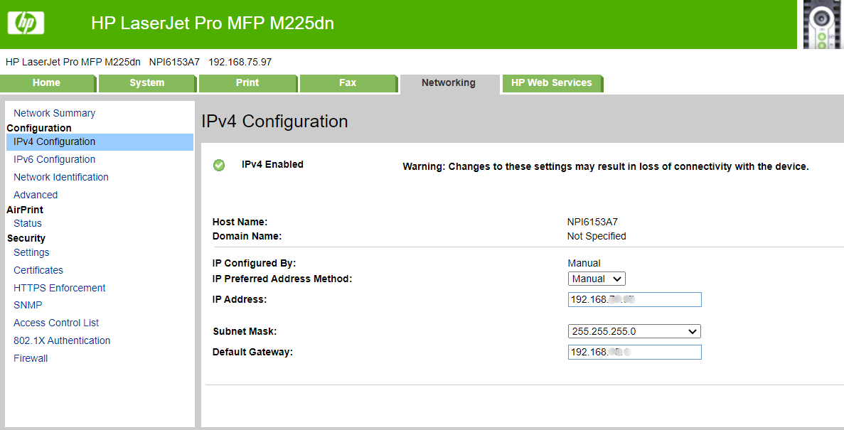This screenshot has height=430, width=844.
Task: Open the Print tab
Action: 247,83
